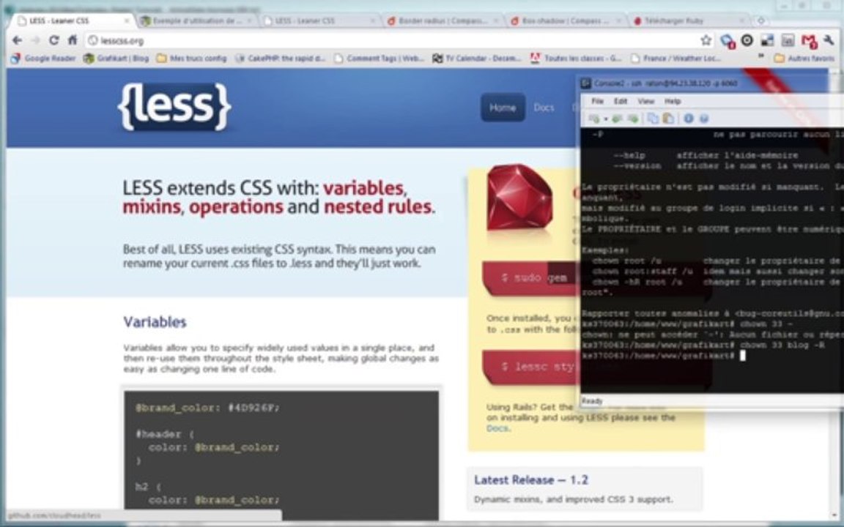Open a new Chrome tab

coord(761,21)
